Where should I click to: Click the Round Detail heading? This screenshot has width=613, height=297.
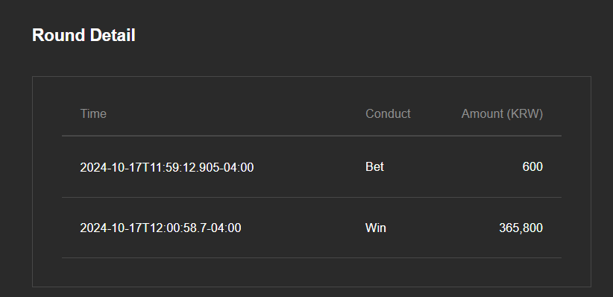[x=84, y=35]
